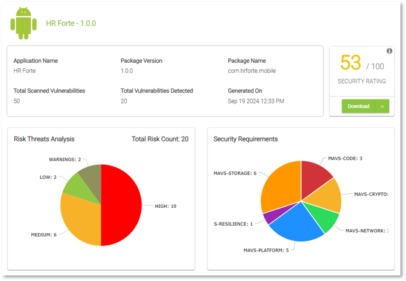
Task: Click the 'HIGH: 10' chart label
Action: [165, 206]
